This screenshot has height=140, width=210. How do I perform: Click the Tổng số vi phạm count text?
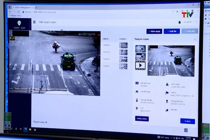pos(40,122)
